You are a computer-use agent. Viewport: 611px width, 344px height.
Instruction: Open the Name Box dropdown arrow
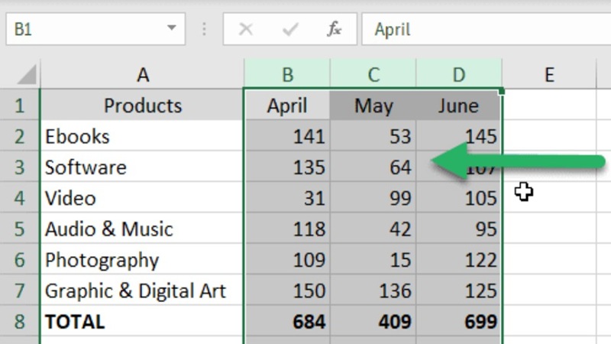tap(171, 28)
